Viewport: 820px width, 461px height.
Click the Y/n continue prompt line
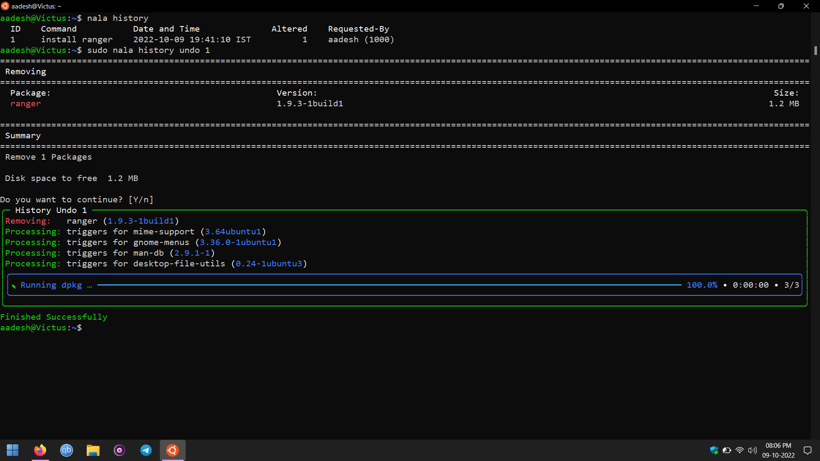click(76, 199)
